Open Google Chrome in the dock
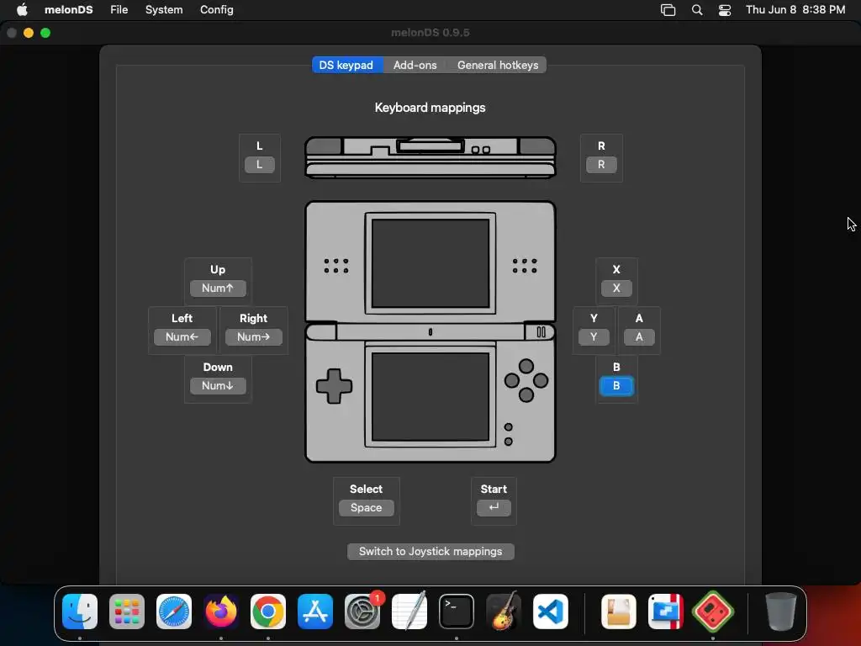Image resolution: width=861 pixels, height=646 pixels. (x=268, y=612)
